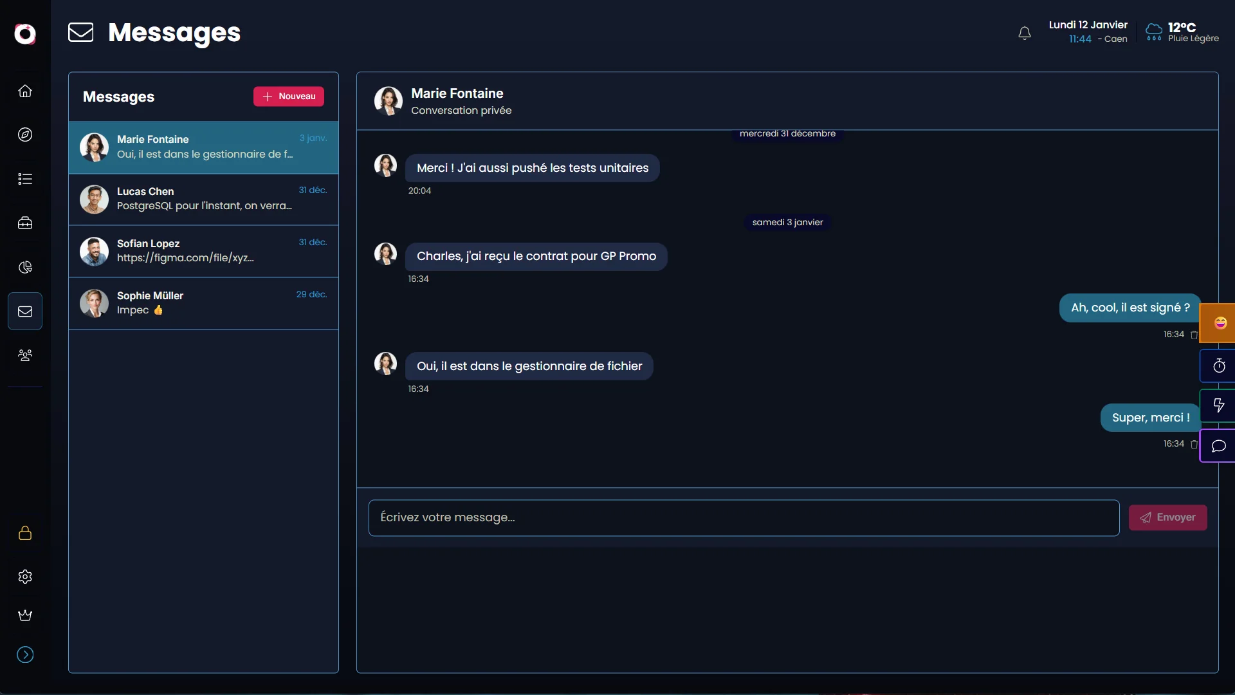Open the Sophie Müller conversation
The image size is (1235, 695).
tap(203, 303)
